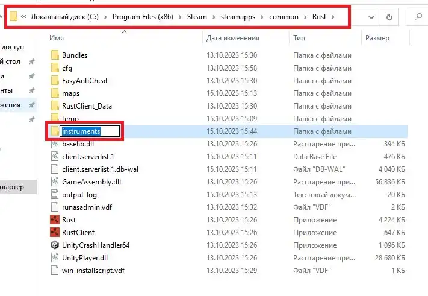Click the date 13.10.2023 15:29
This screenshot has height=296, width=428.
(x=232, y=271)
